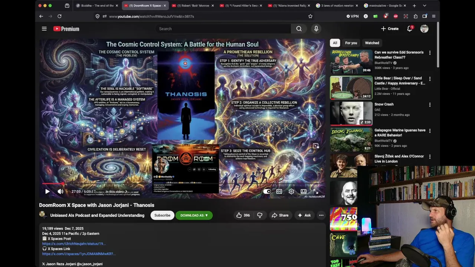475x267 pixels.
Task: Start voice search with the microphone
Action: [x=316, y=29]
